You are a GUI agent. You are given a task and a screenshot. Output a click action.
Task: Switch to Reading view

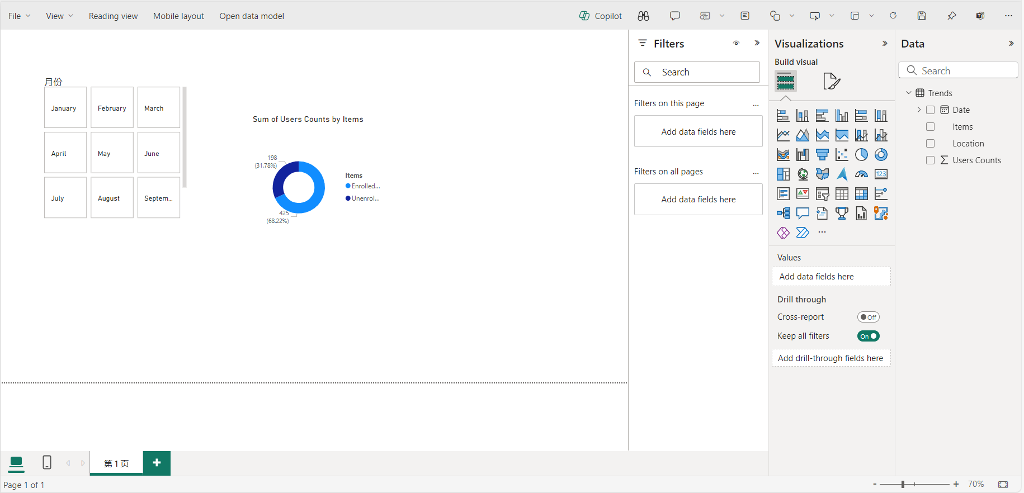click(113, 16)
